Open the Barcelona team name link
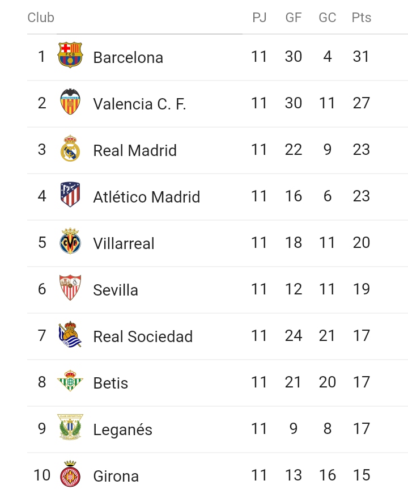 128,57
